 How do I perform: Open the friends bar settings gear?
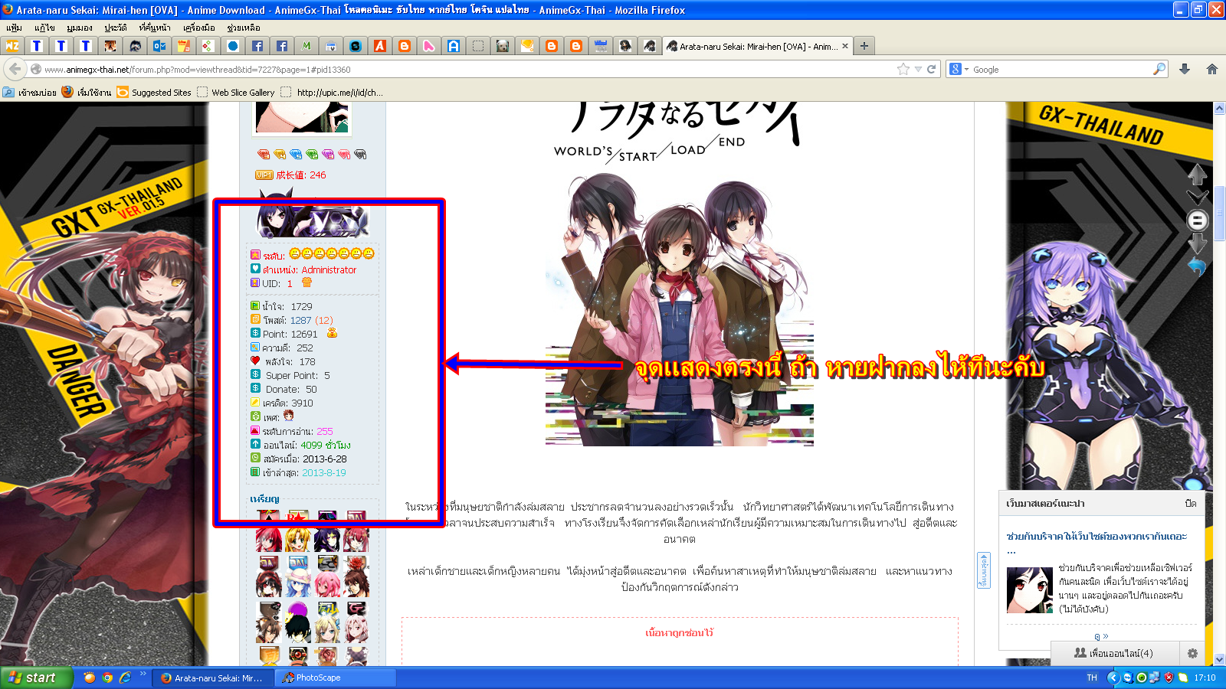[x=1192, y=653]
